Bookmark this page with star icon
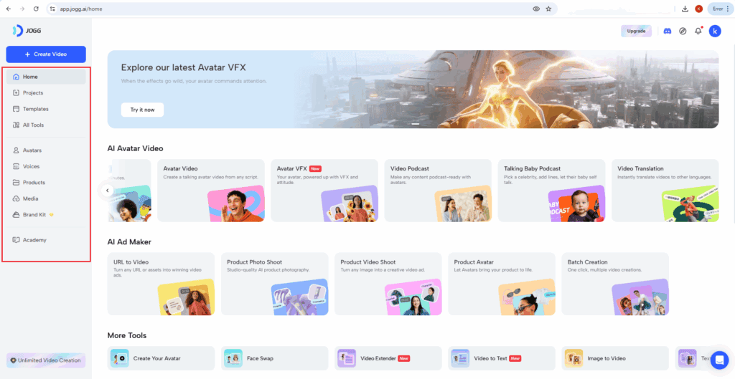This screenshot has height=379, width=735. pos(548,9)
